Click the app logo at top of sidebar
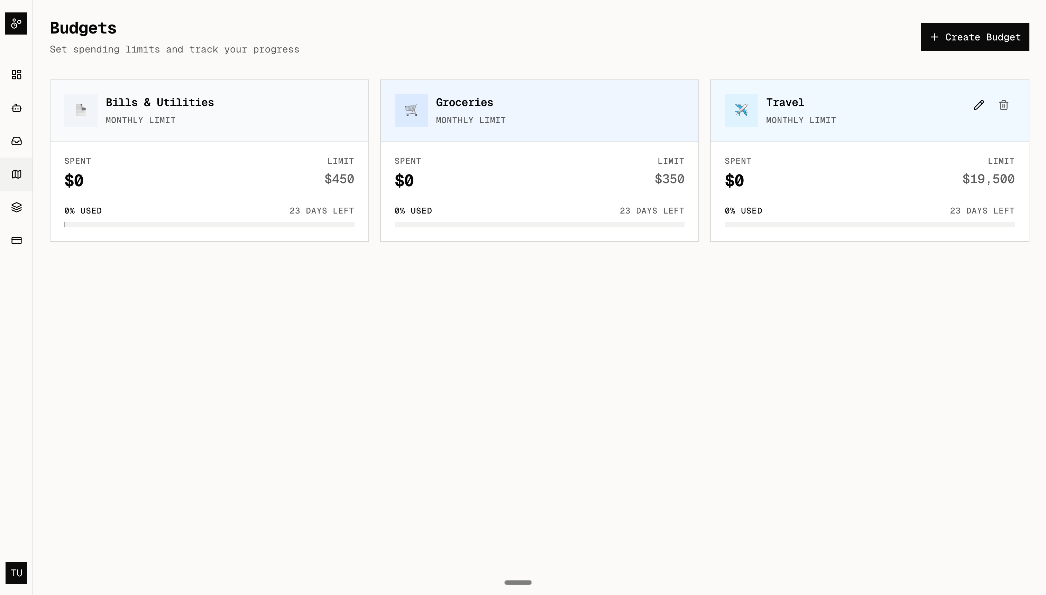Viewport: 1046px width, 595px height. pyautogui.click(x=16, y=23)
